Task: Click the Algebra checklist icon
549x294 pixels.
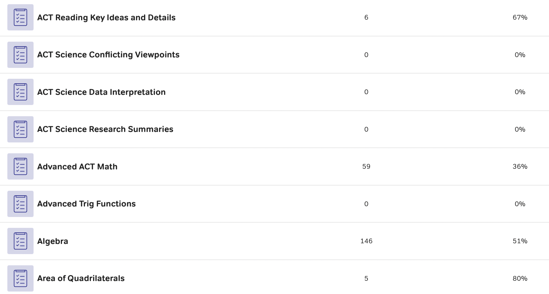Action: pyautogui.click(x=20, y=241)
